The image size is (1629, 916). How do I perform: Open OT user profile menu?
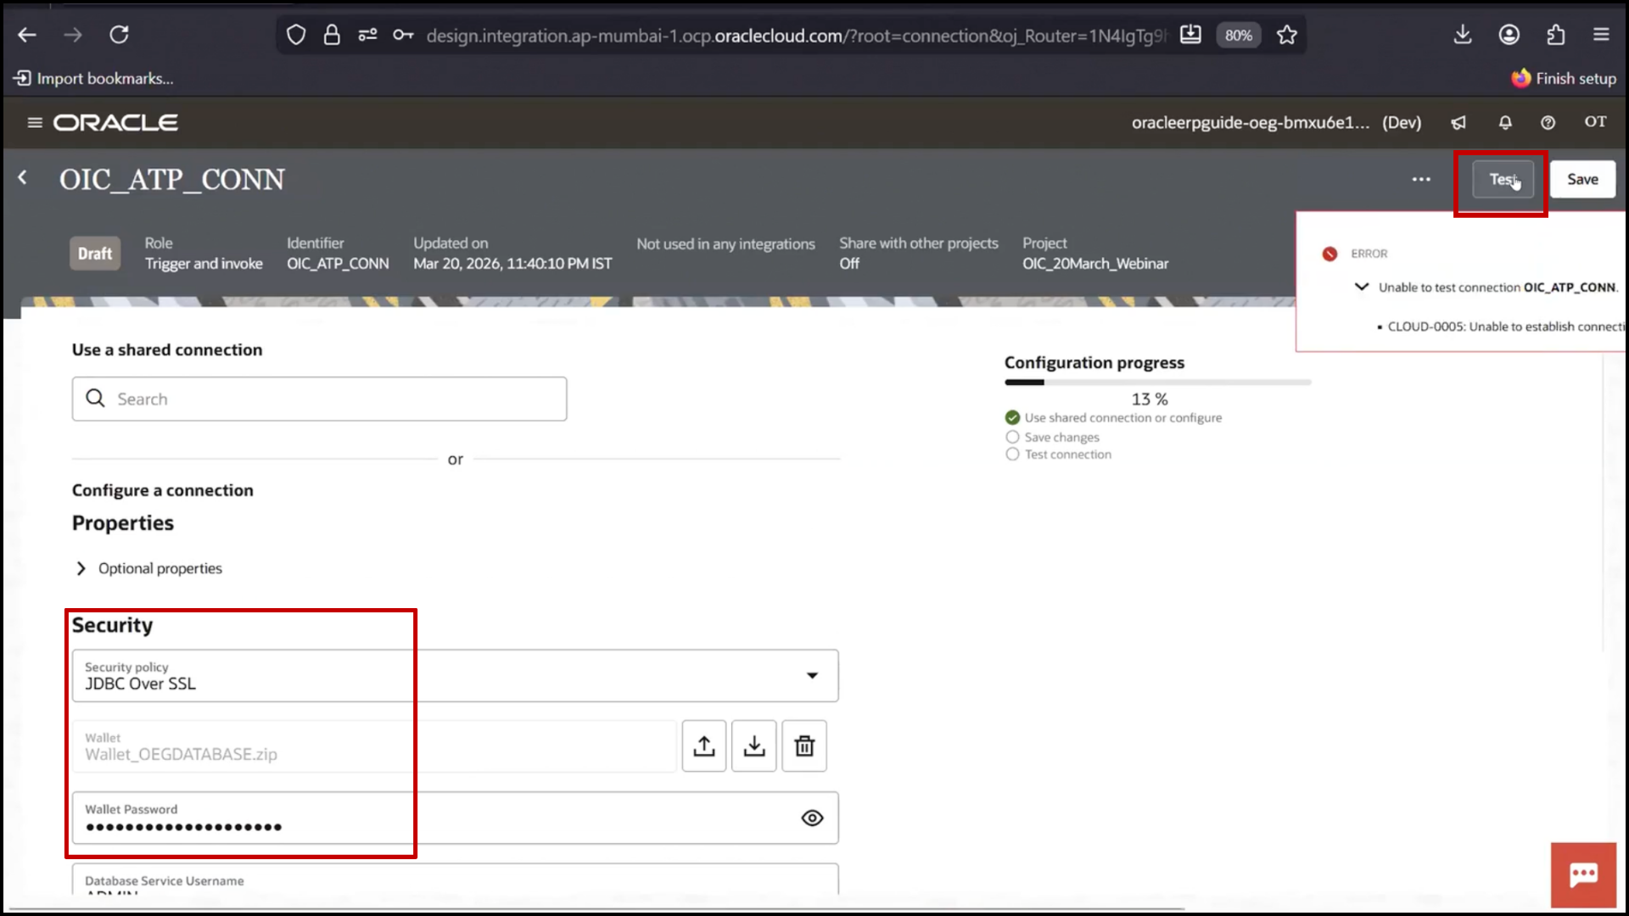[1595, 121]
